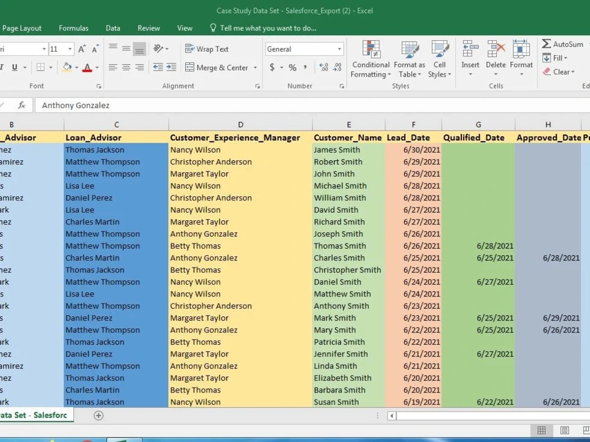590x442 pixels.
Task: Click the Decrease Font Size icon
Action: click(95, 49)
